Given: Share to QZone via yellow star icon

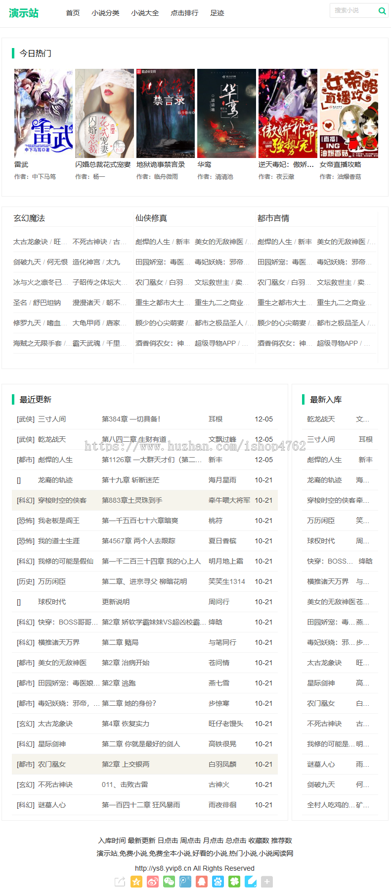Looking at the screenshot, I should pos(136,882).
